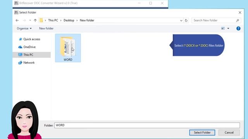The height and width of the screenshot is (139, 248).
Task: Navigate to Desktop breadcrumb
Action: 69,20
